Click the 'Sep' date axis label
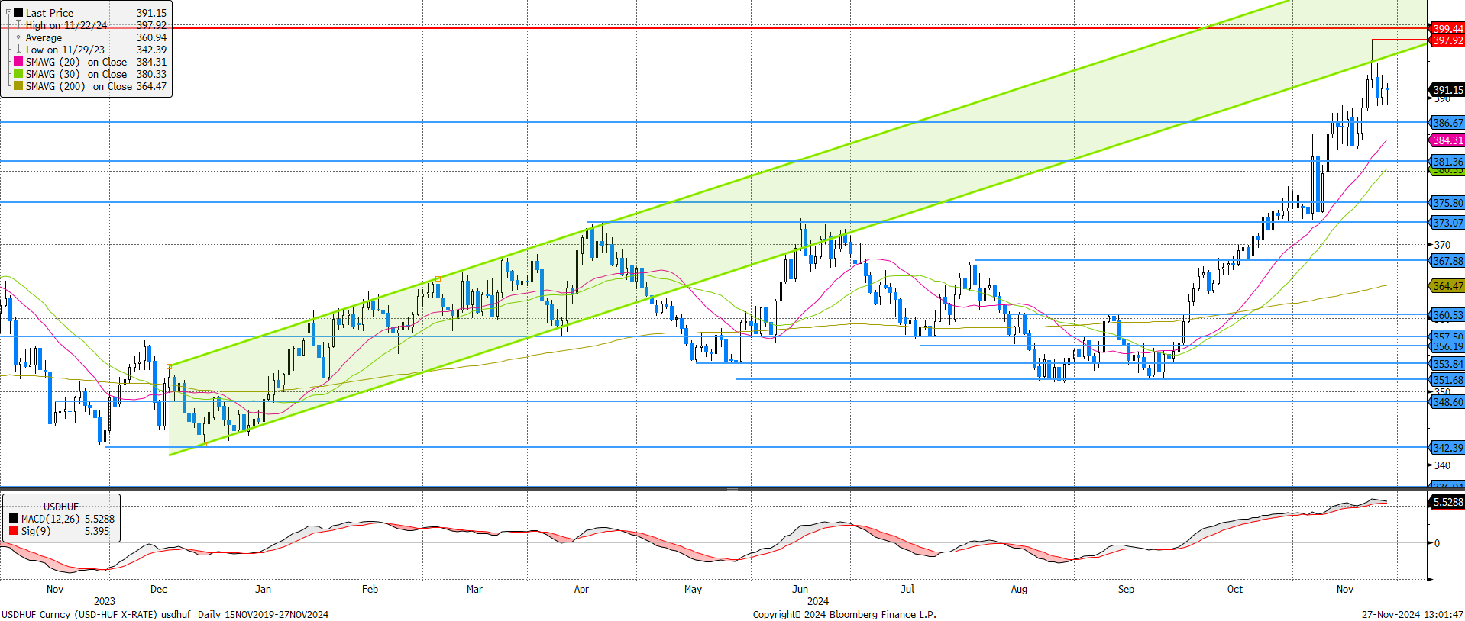This screenshot has height=621, width=1465. coord(1126,589)
